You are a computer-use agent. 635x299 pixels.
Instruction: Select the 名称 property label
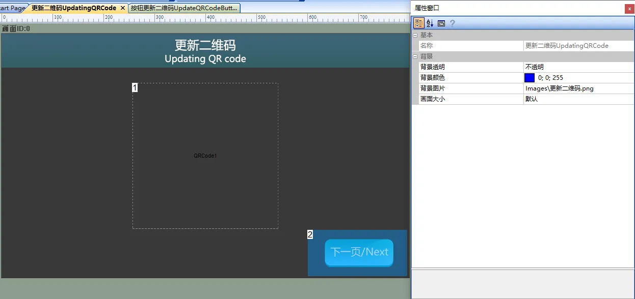click(x=427, y=46)
